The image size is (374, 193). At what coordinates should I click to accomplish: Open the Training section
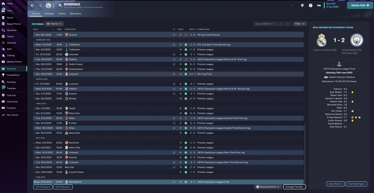pyautogui.click(x=11, y=55)
